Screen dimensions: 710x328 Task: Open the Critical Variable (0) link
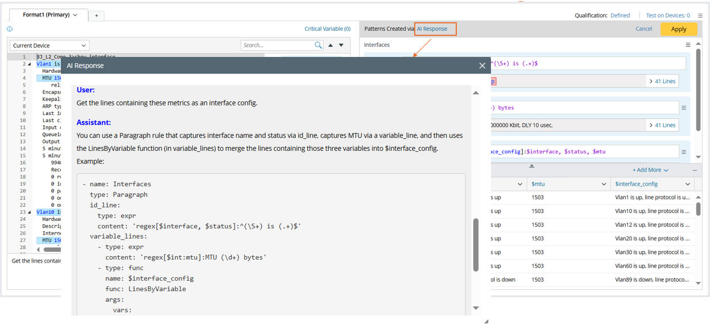pos(327,29)
